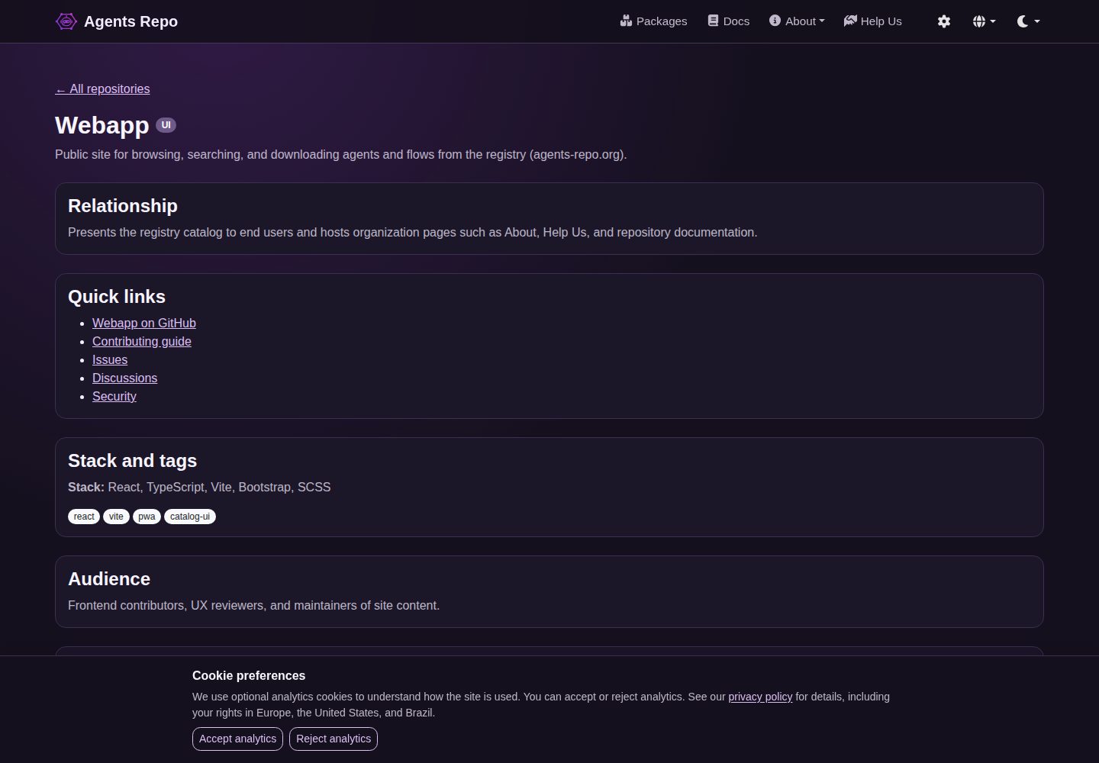Open the Security link
Image resolution: width=1099 pixels, height=763 pixels.
pyautogui.click(x=114, y=396)
